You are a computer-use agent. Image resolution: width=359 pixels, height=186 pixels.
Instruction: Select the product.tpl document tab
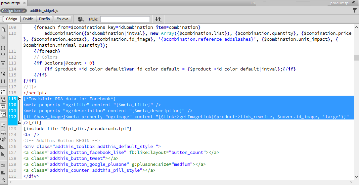click(14, 3)
